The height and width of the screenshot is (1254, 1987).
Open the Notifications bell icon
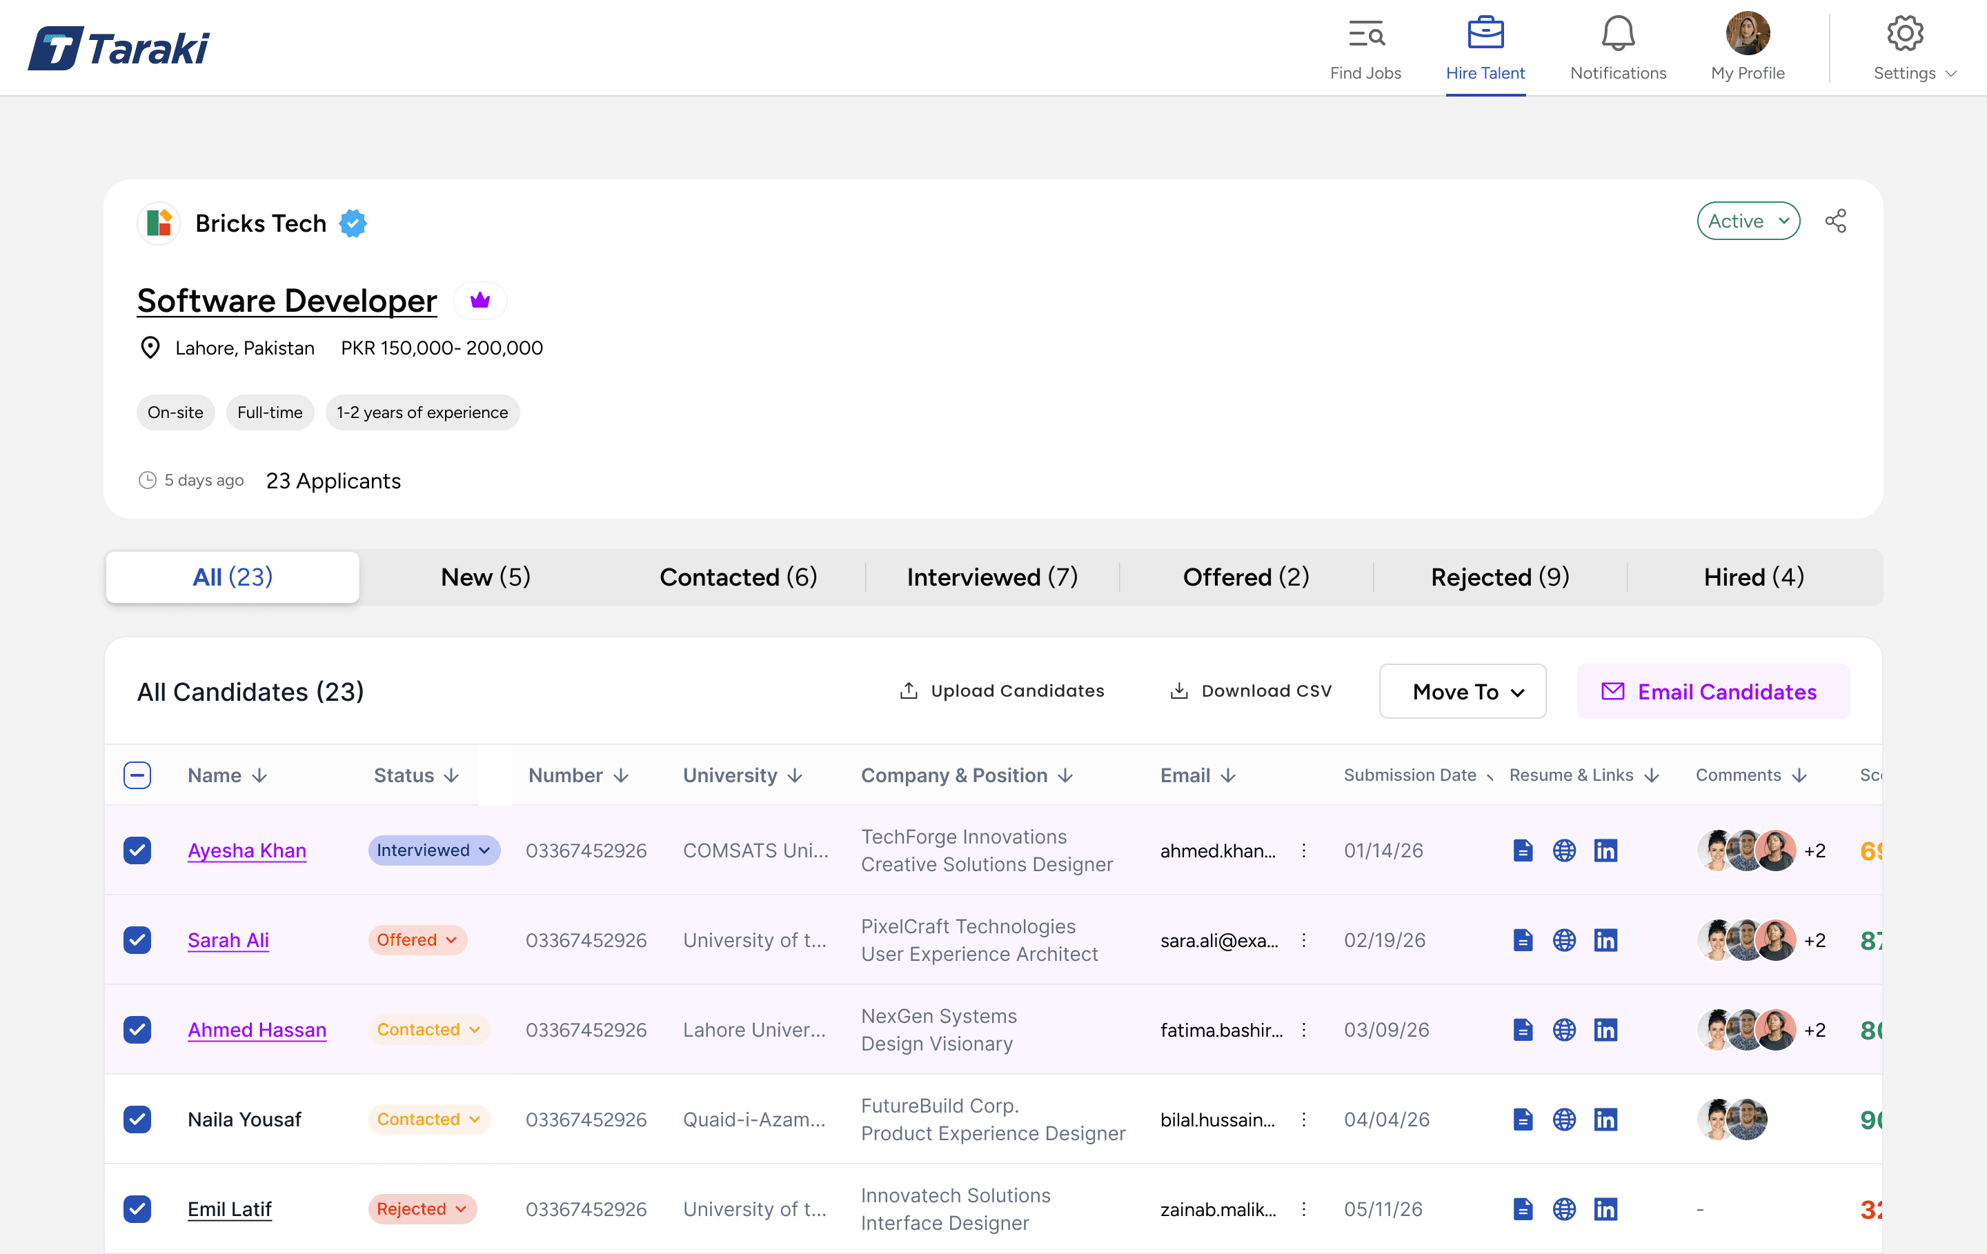point(1617,33)
